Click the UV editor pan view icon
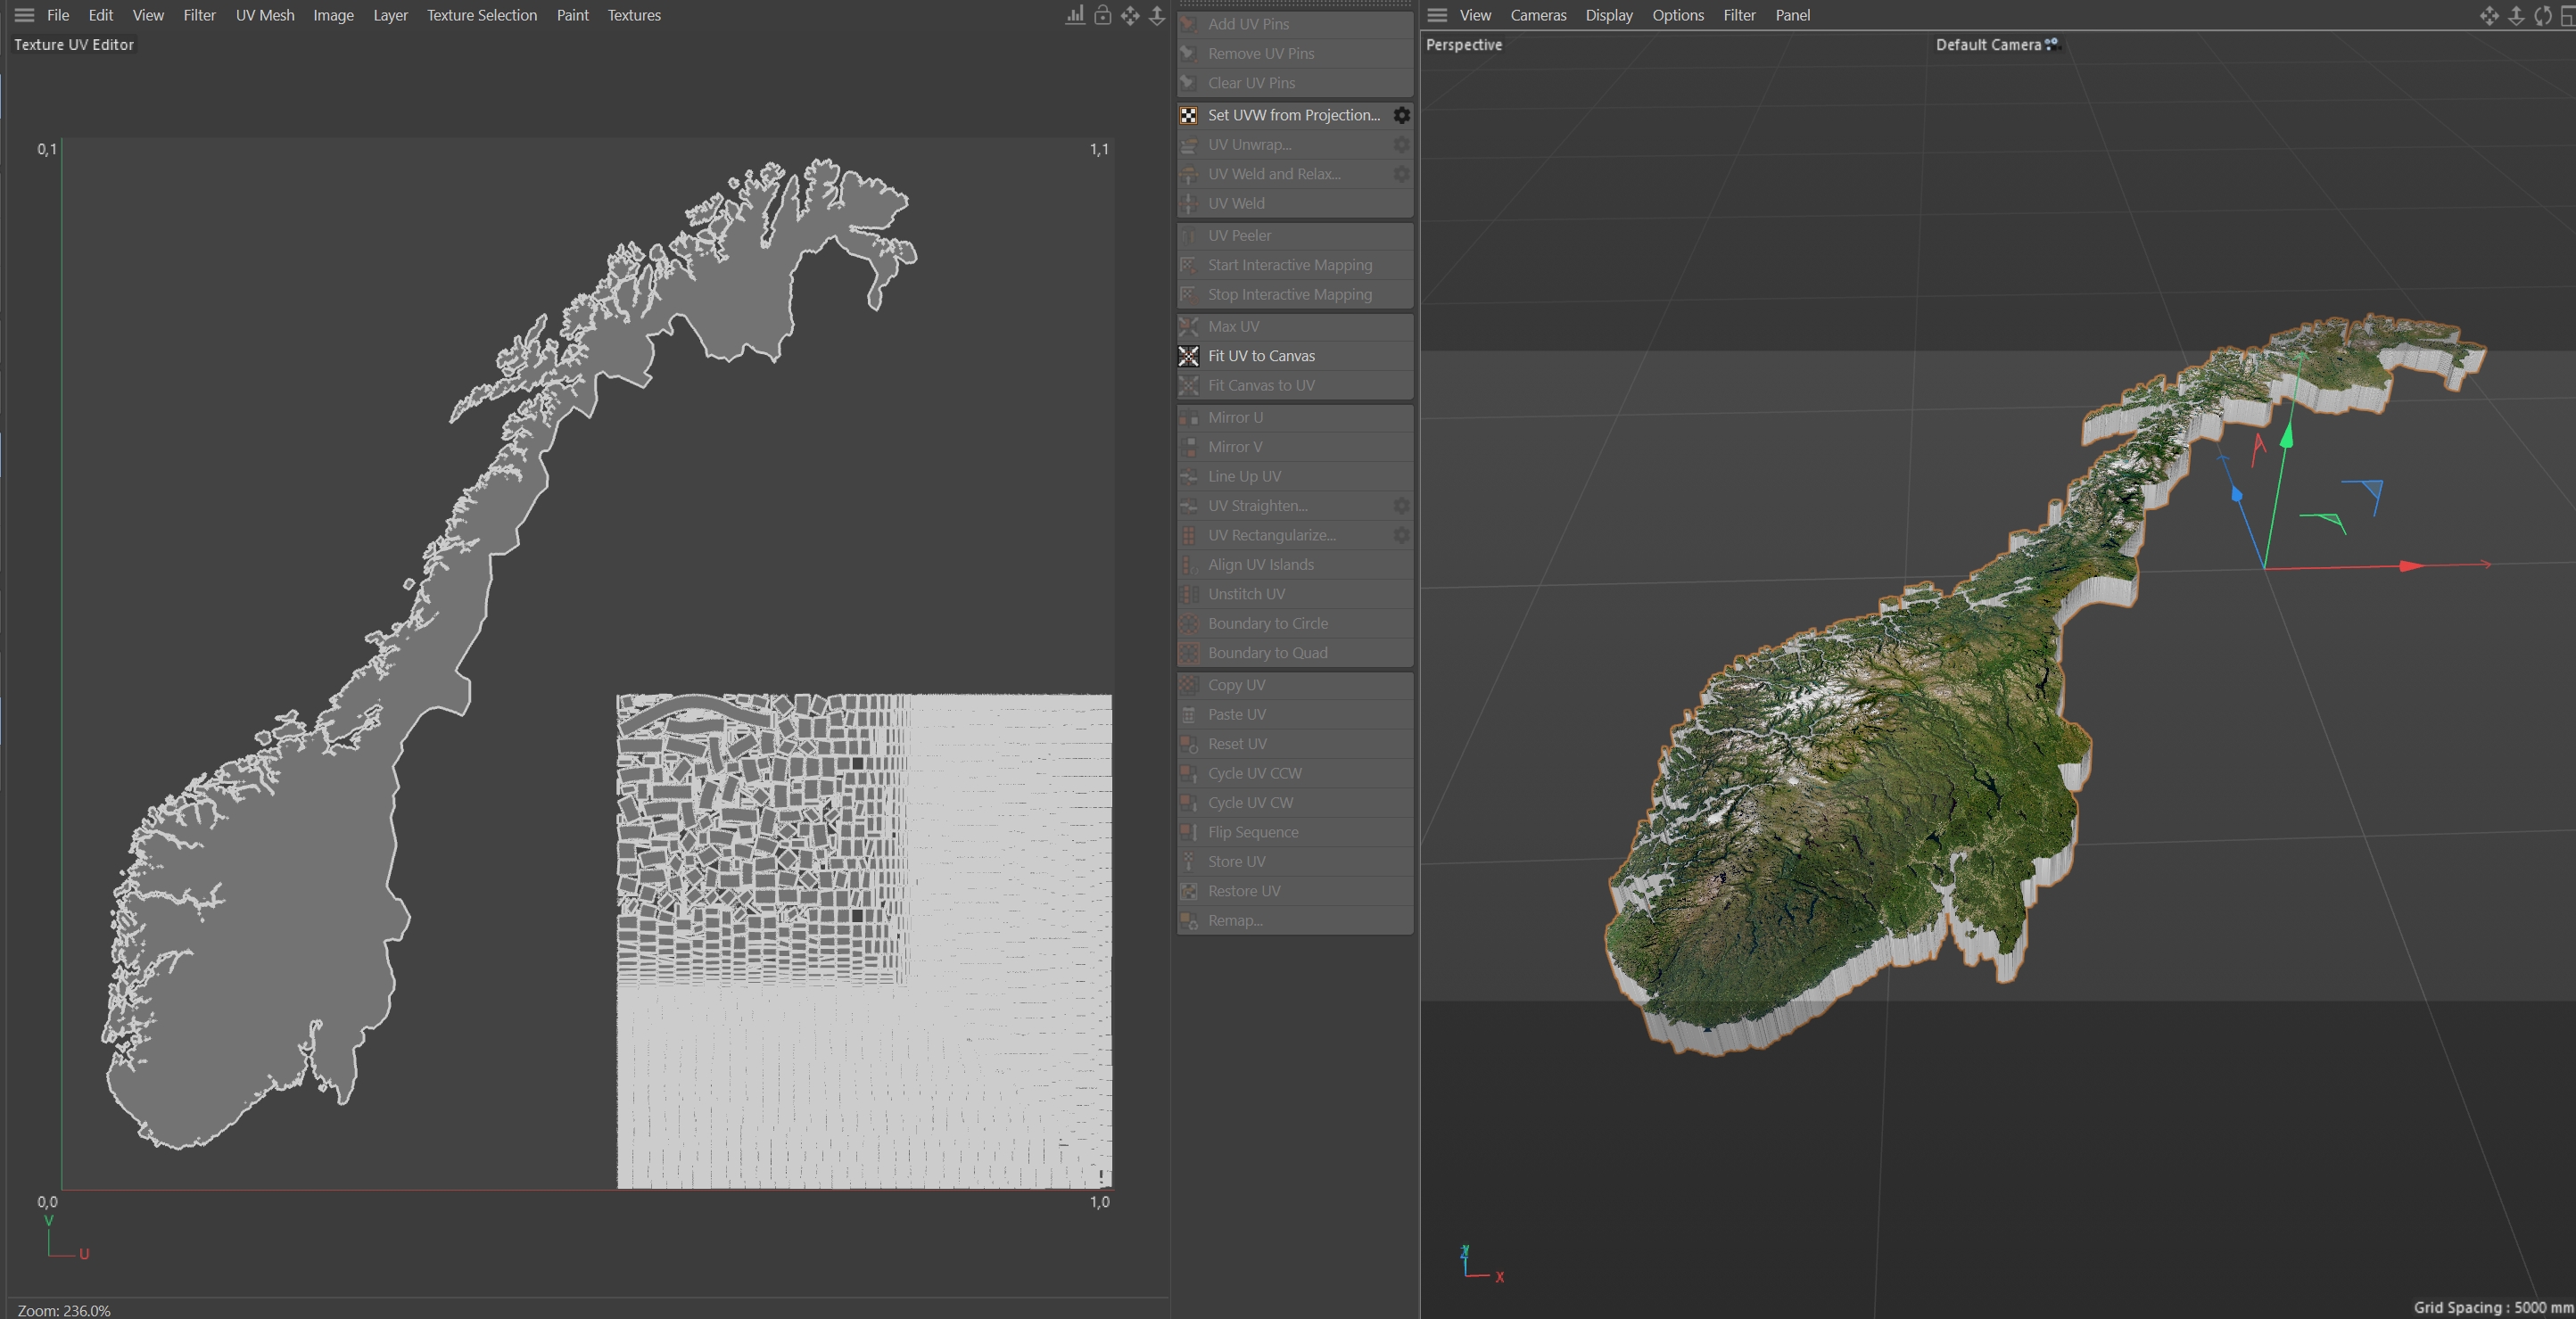The width and height of the screenshot is (2576, 1319). [x=1130, y=15]
